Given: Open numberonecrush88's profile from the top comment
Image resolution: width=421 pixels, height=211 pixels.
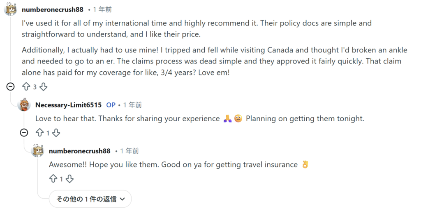Looking at the screenshot, I should 53,9.
